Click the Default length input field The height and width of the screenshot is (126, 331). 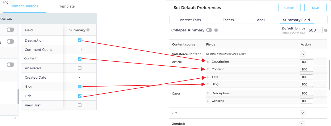[x=314, y=30]
